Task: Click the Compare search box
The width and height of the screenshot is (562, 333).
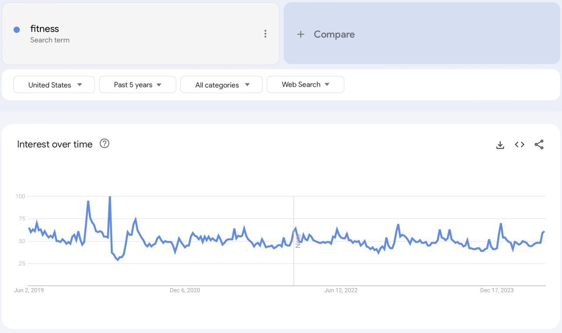Action: click(421, 34)
